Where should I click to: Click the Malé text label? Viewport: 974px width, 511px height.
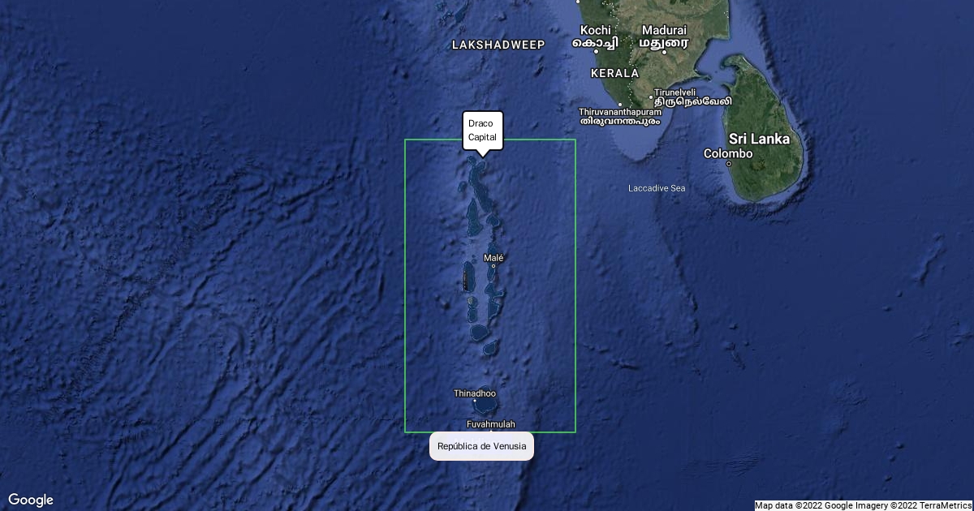tap(493, 258)
